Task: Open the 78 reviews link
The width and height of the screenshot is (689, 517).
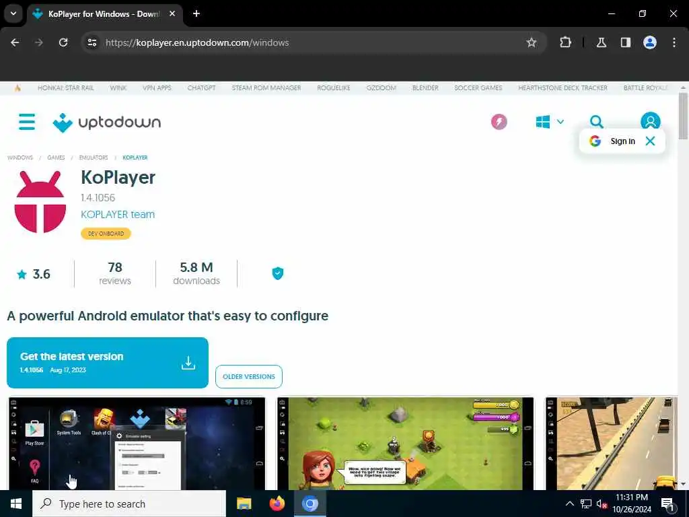Action: coord(114,273)
